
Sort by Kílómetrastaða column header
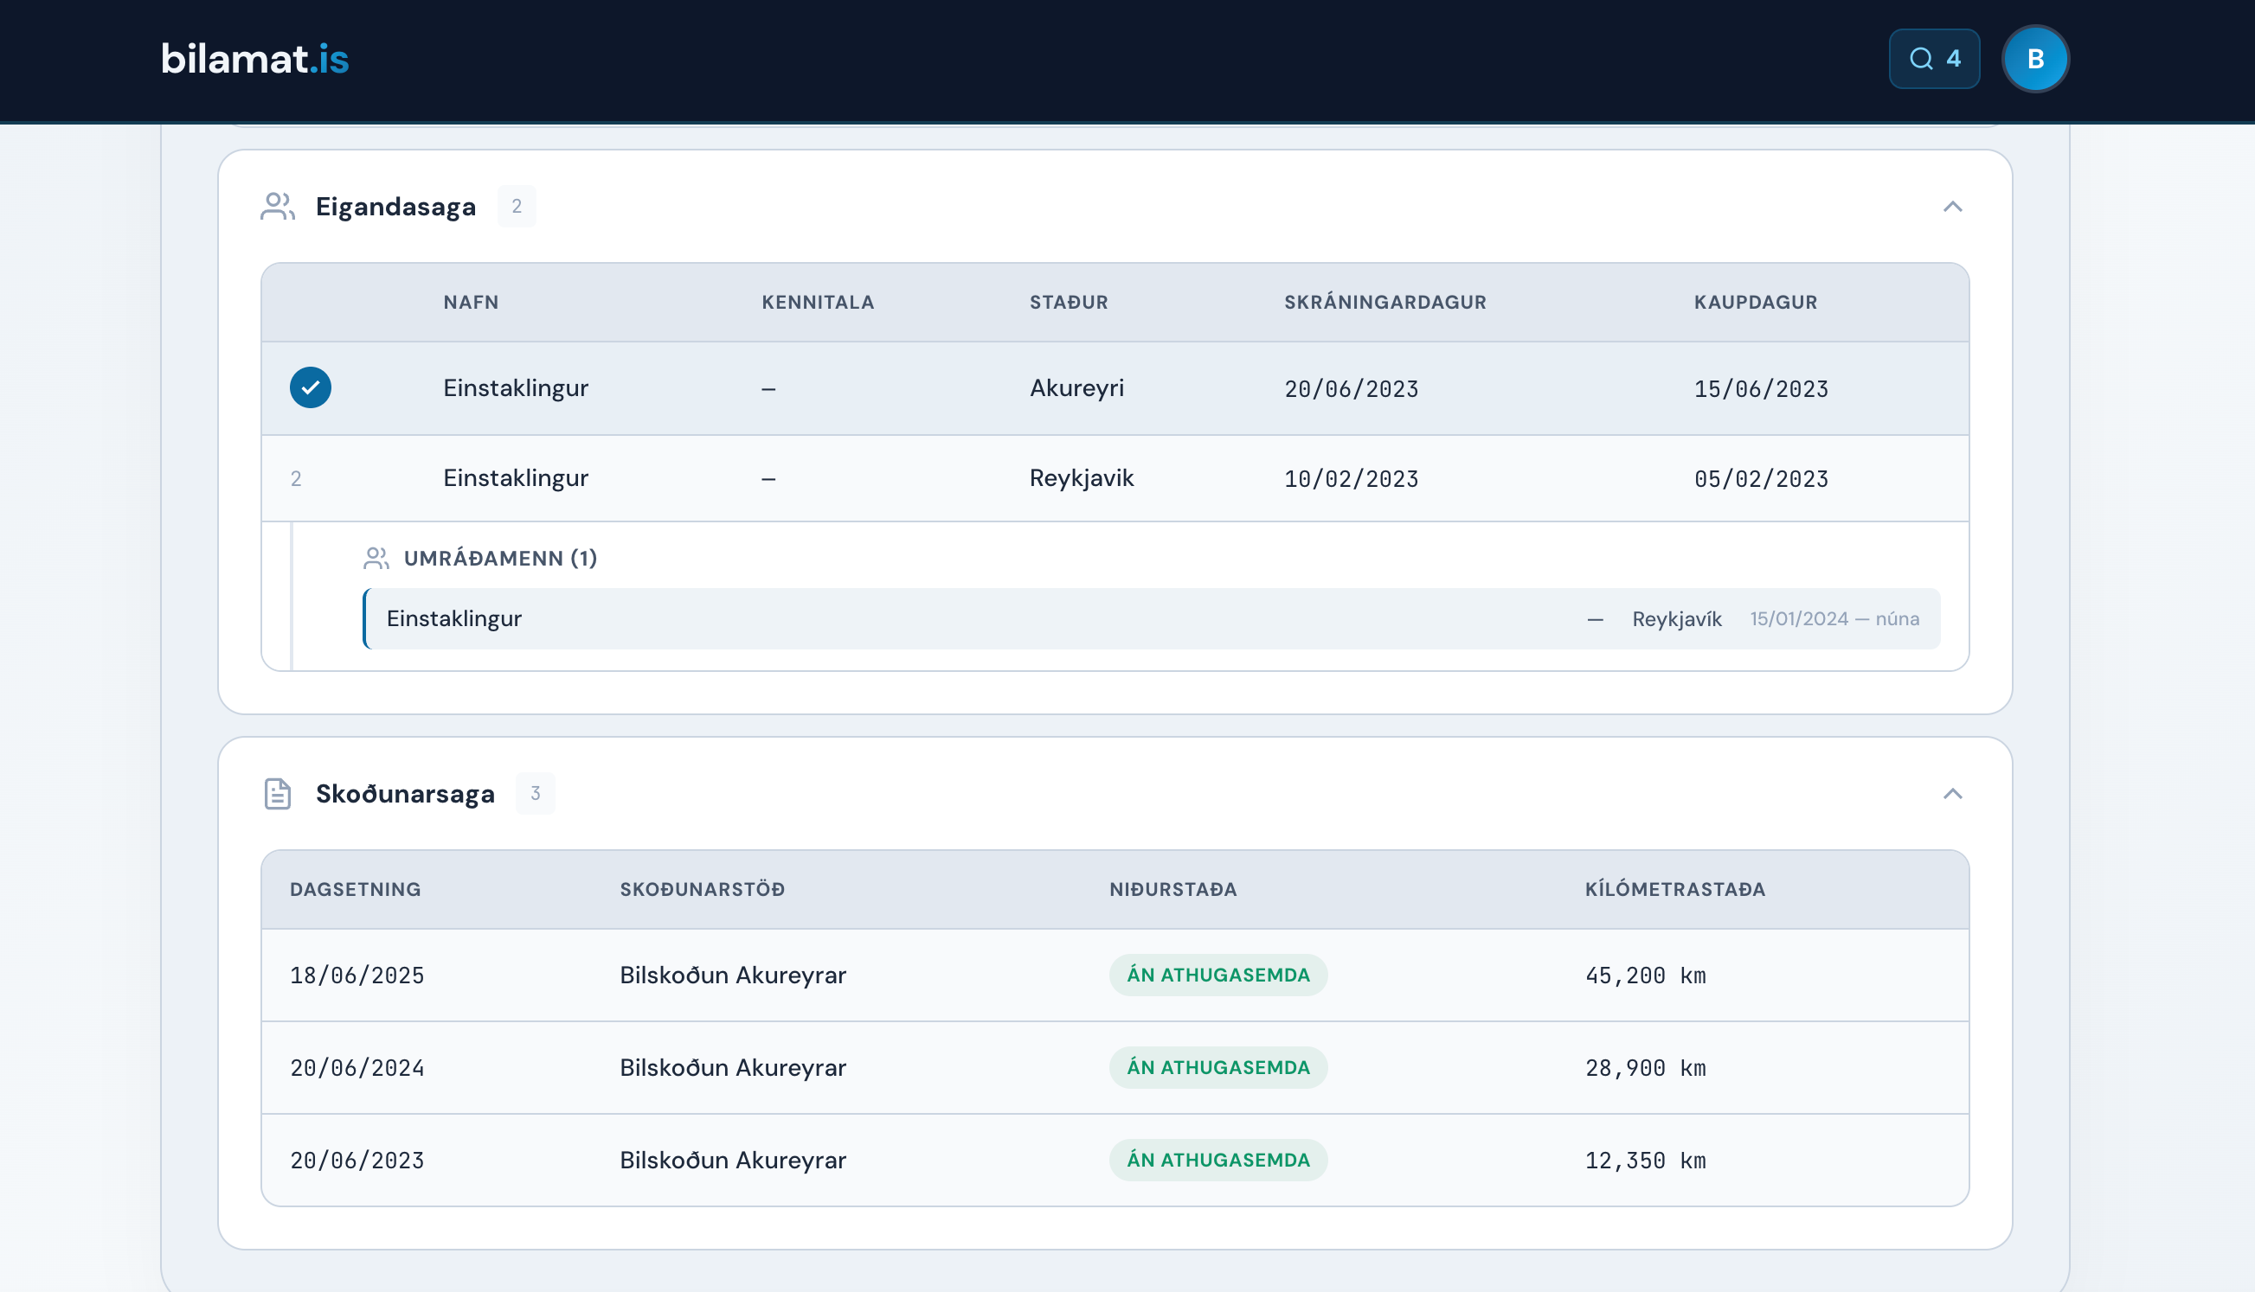1674,889
